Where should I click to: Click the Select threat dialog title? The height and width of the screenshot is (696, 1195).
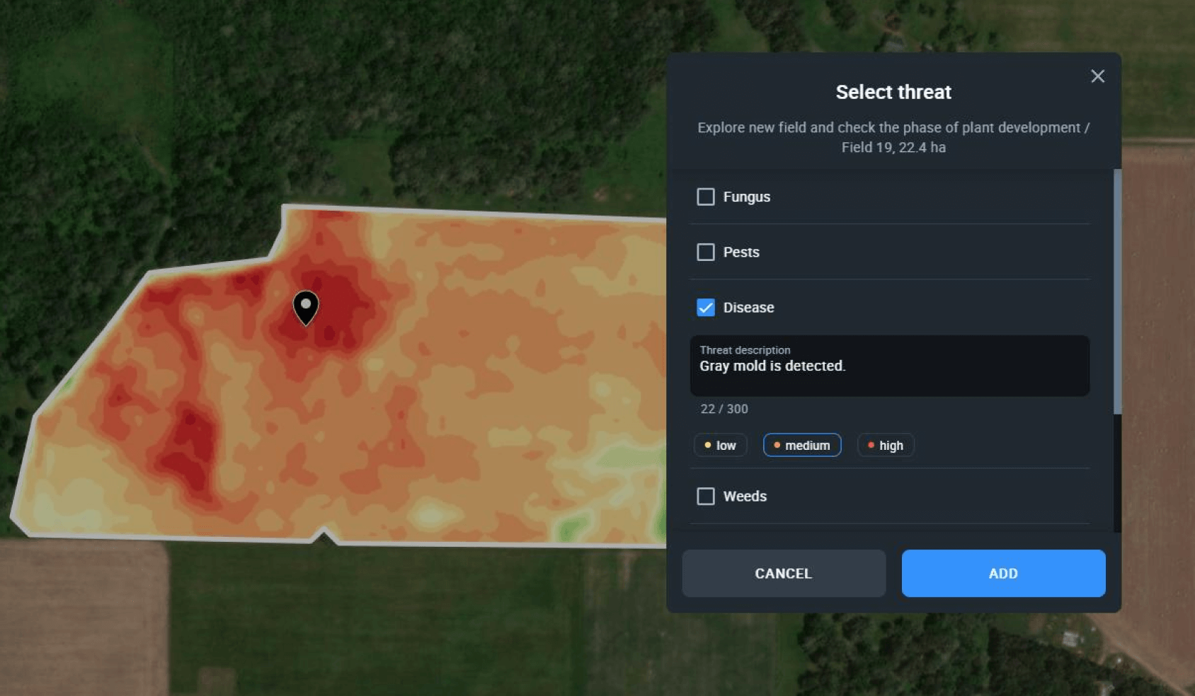click(x=893, y=92)
